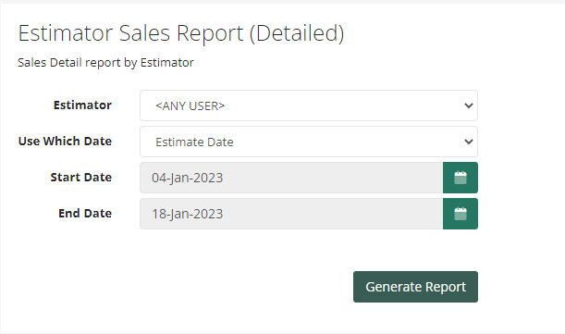
Task: Click the chevron on Use Which Date select
Action: click(x=469, y=142)
